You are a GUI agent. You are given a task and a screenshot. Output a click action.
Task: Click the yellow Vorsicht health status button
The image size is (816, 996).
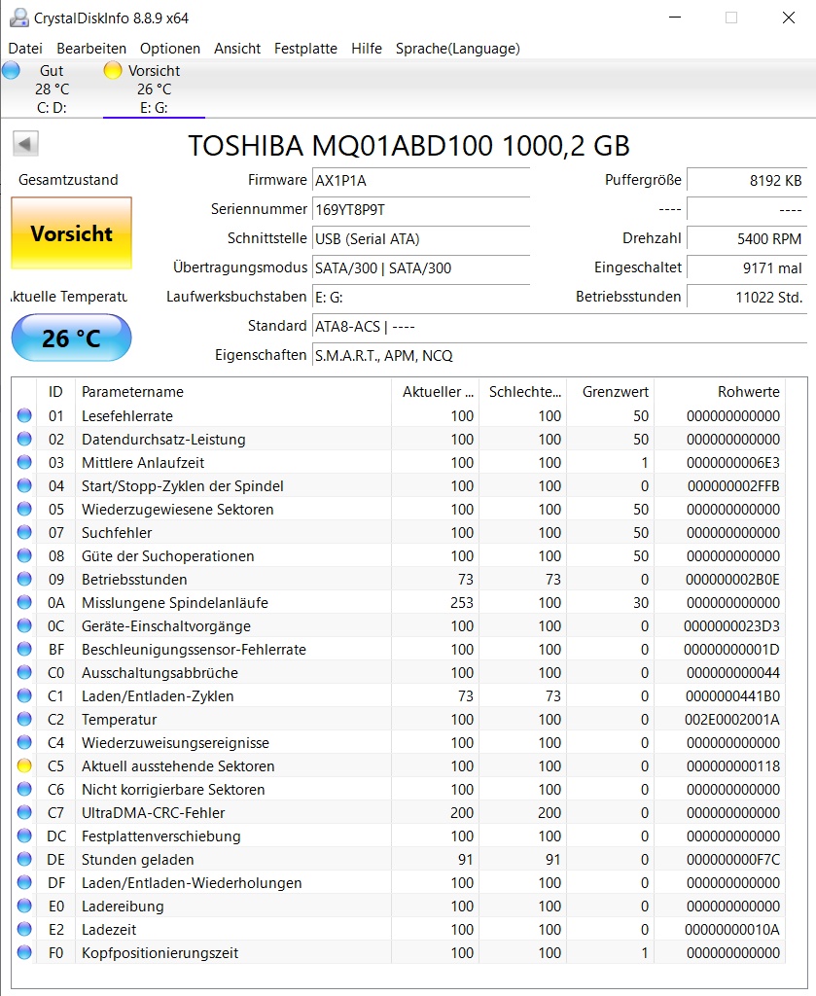[x=71, y=233]
